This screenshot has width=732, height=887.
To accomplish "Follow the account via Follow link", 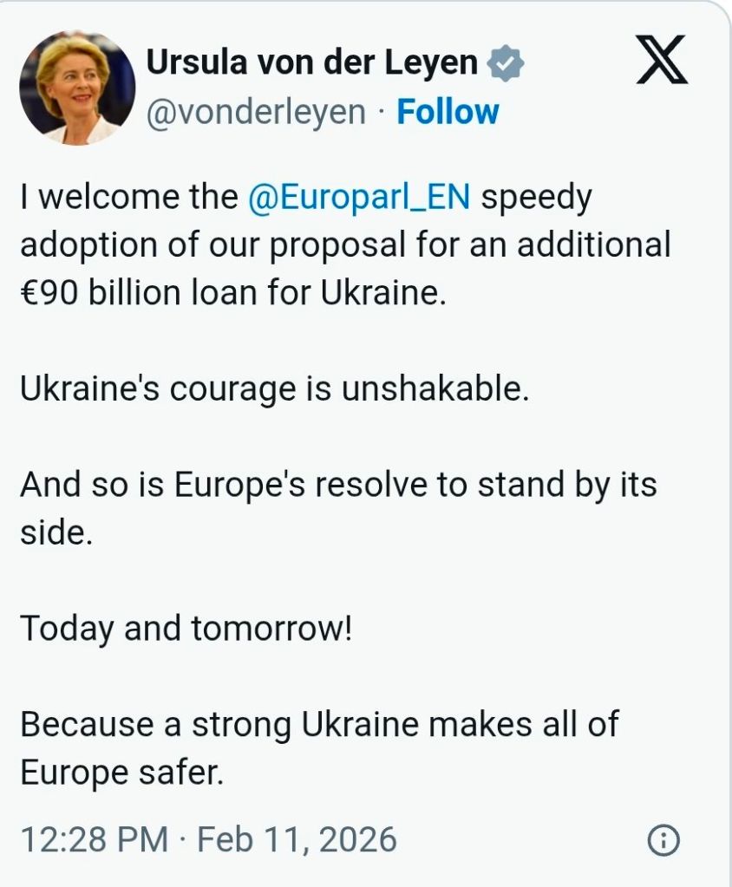I will (448, 113).
